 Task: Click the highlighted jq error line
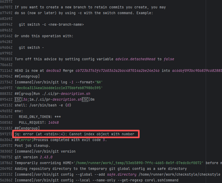click(x=75, y=134)
